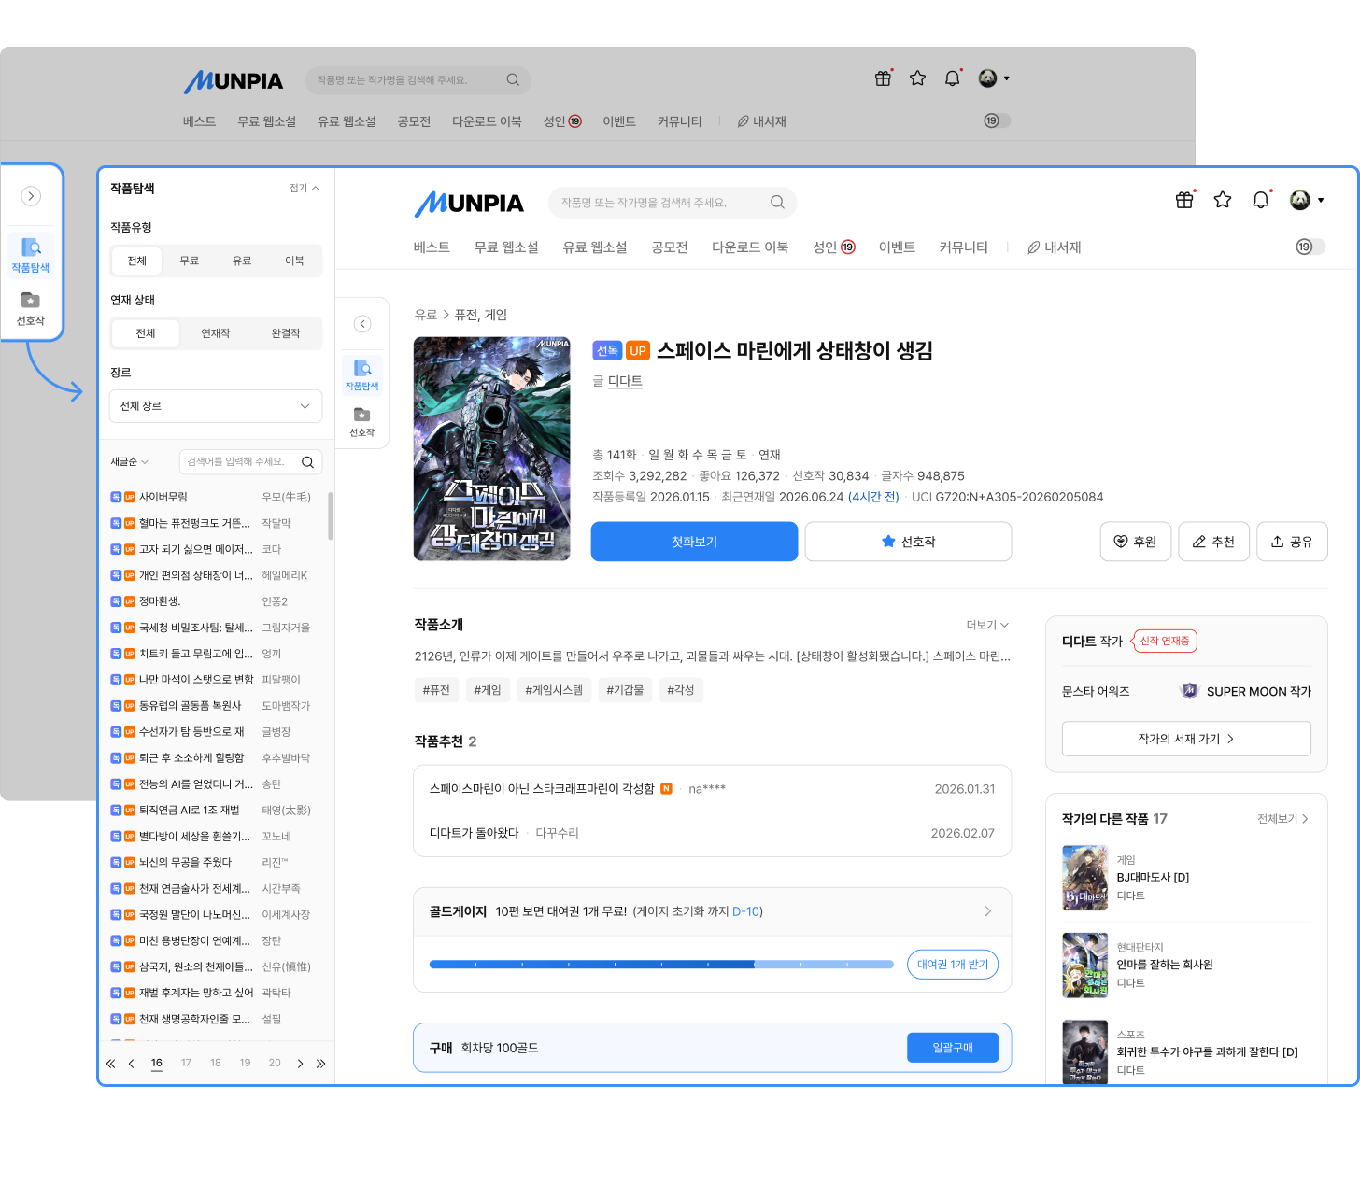
Task: Expand 작품소개 with 더보기 chevron
Action: click(987, 625)
